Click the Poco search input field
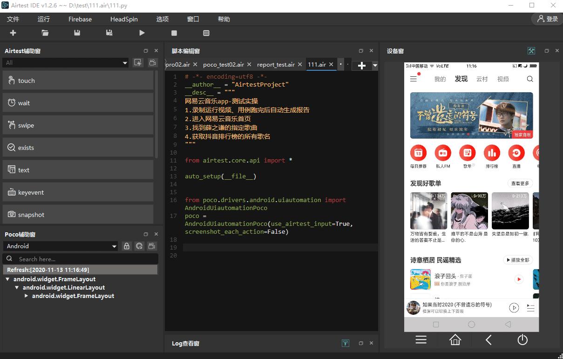This screenshot has height=359, width=563. (x=84, y=259)
